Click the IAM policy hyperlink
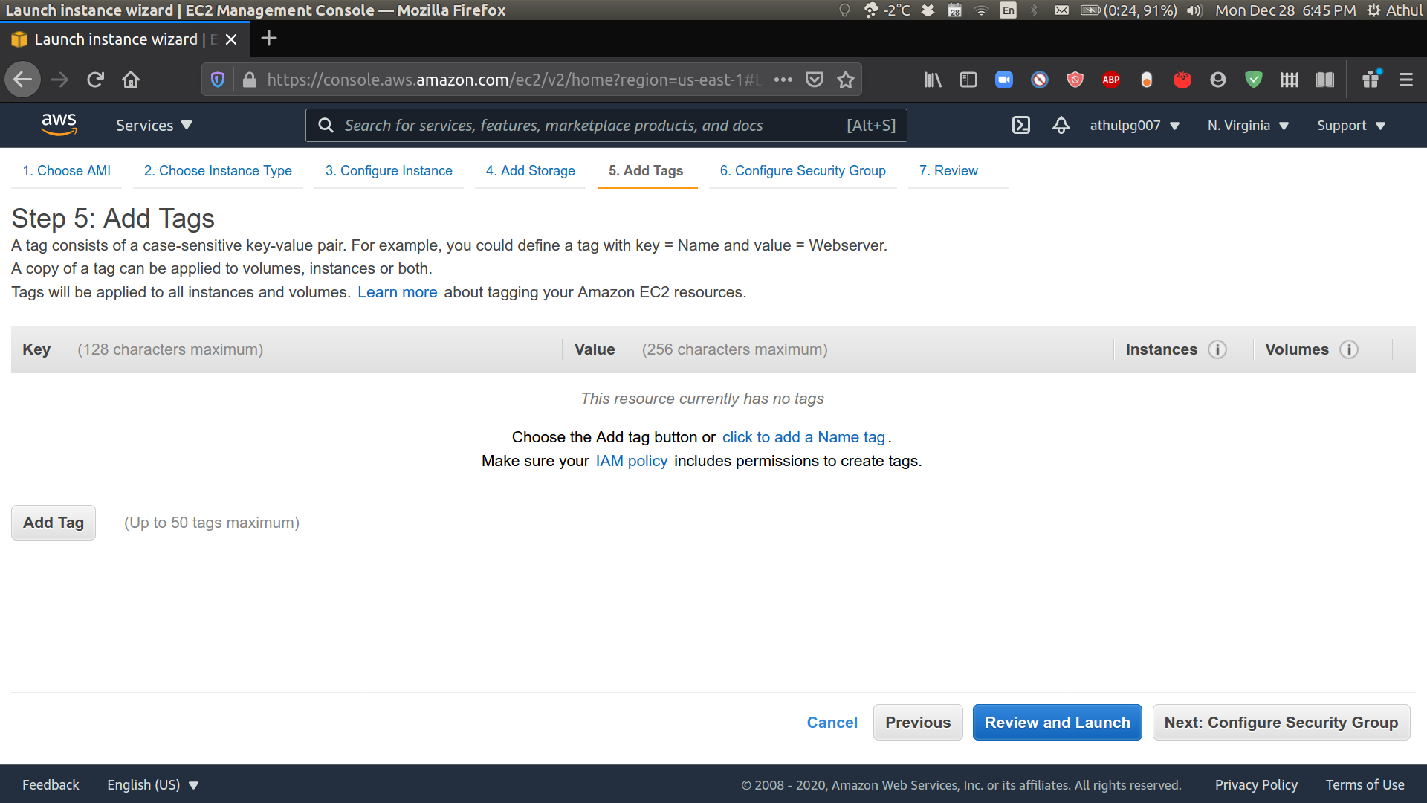This screenshot has width=1427, height=803. (632, 459)
